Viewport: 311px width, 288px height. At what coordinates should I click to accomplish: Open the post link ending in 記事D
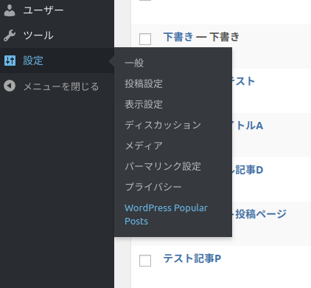click(x=248, y=170)
